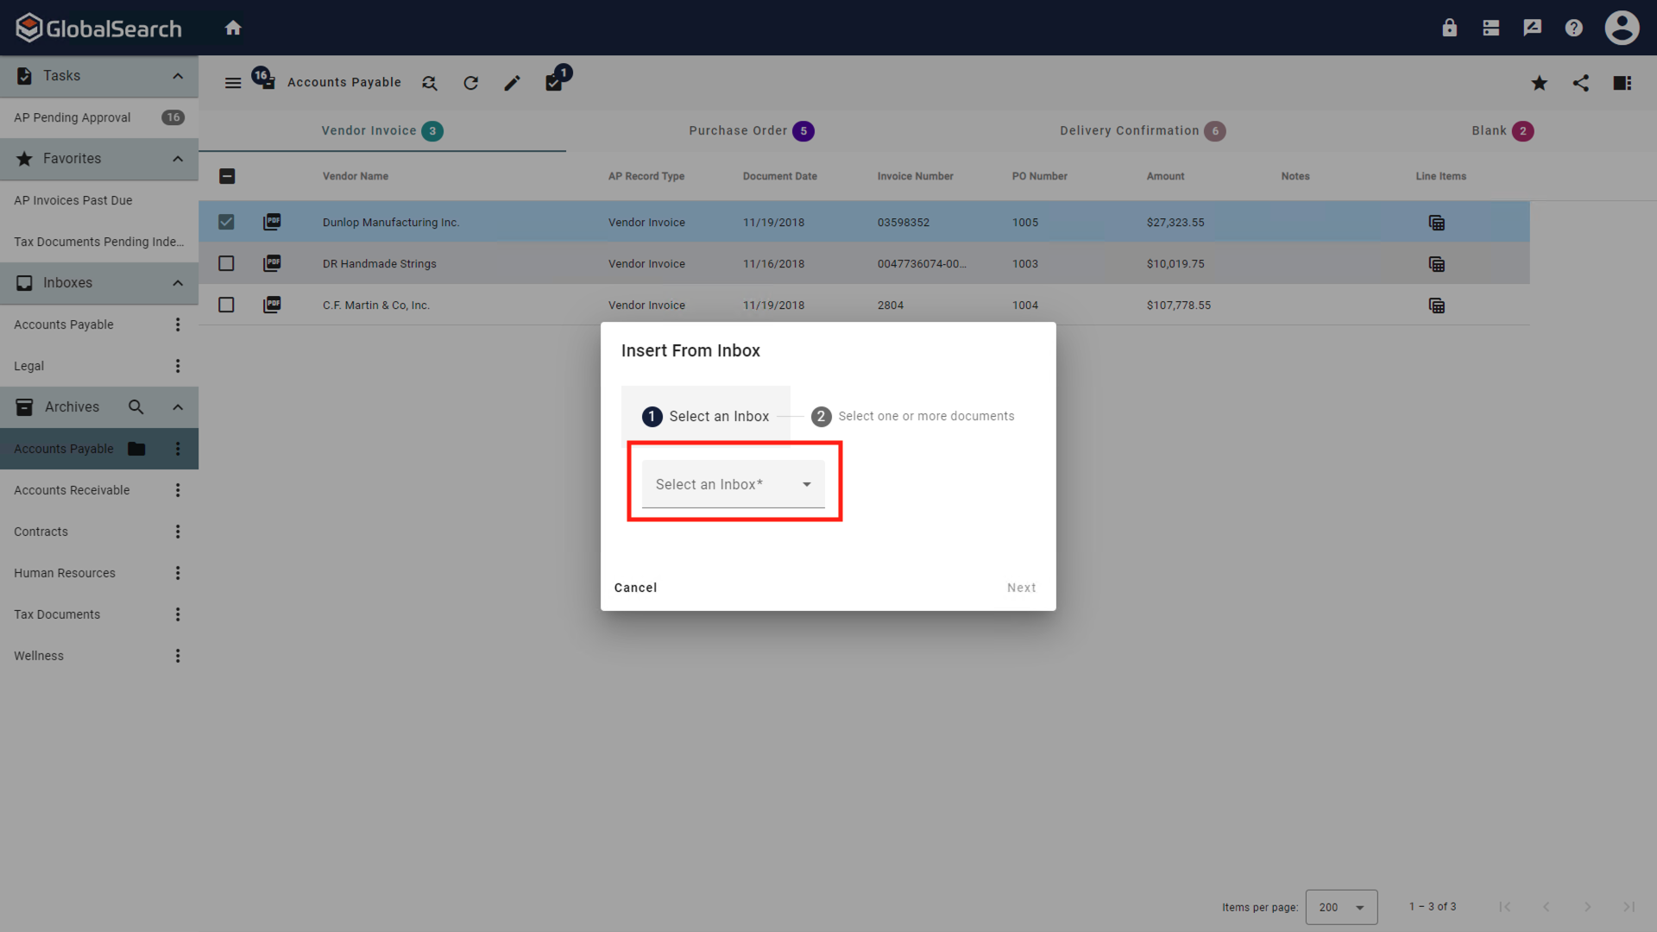Click amount cell $107,778.55
The image size is (1657, 932).
coord(1179,305)
